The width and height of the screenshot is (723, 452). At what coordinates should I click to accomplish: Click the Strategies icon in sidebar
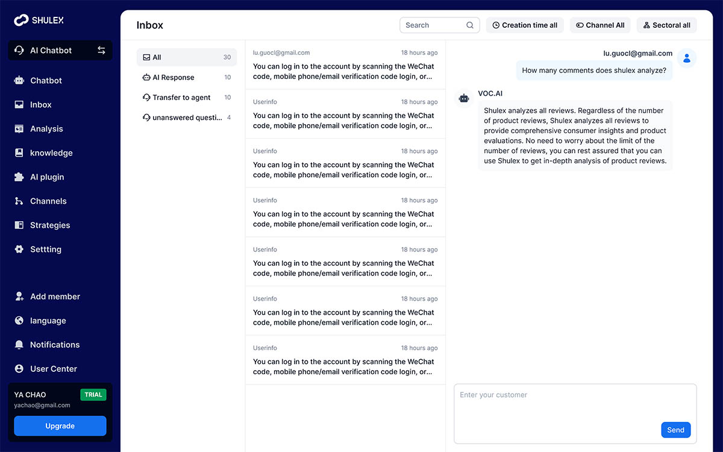[19, 225]
